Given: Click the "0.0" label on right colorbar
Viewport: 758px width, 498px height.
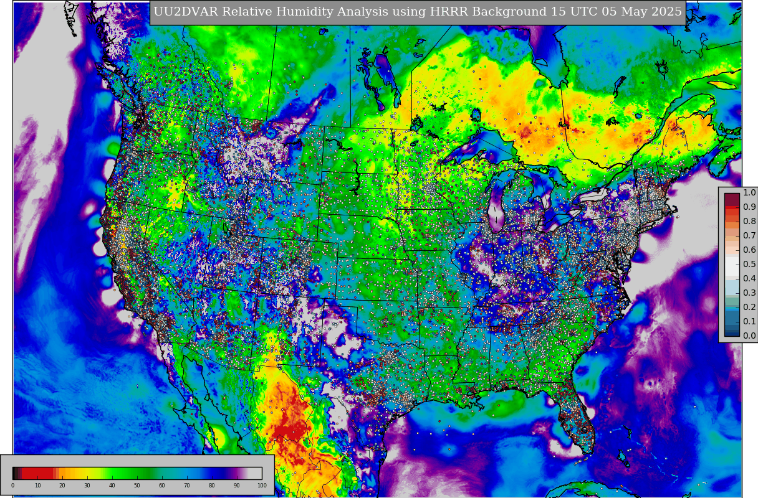Looking at the screenshot, I should coord(749,336).
